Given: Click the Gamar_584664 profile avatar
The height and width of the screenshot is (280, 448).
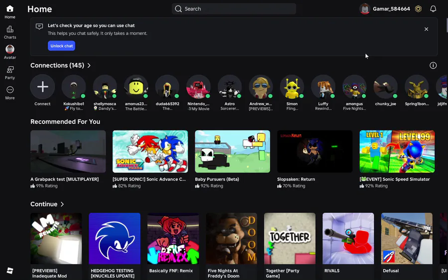Looking at the screenshot, I should click(x=364, y=9).
